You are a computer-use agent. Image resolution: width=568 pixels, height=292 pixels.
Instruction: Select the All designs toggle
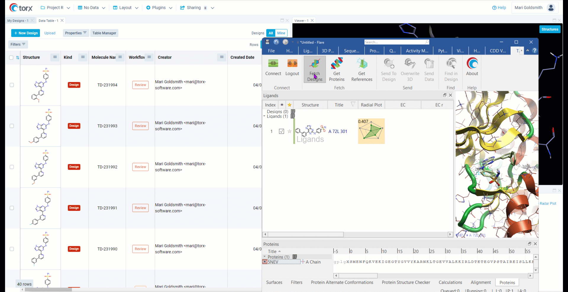(x=271, y=33)
